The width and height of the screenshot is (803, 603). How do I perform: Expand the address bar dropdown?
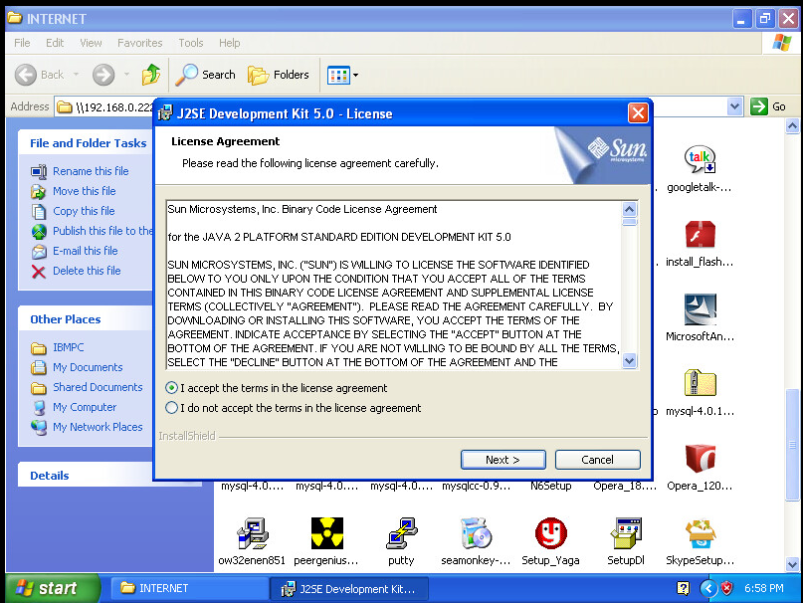click(734, 106)
